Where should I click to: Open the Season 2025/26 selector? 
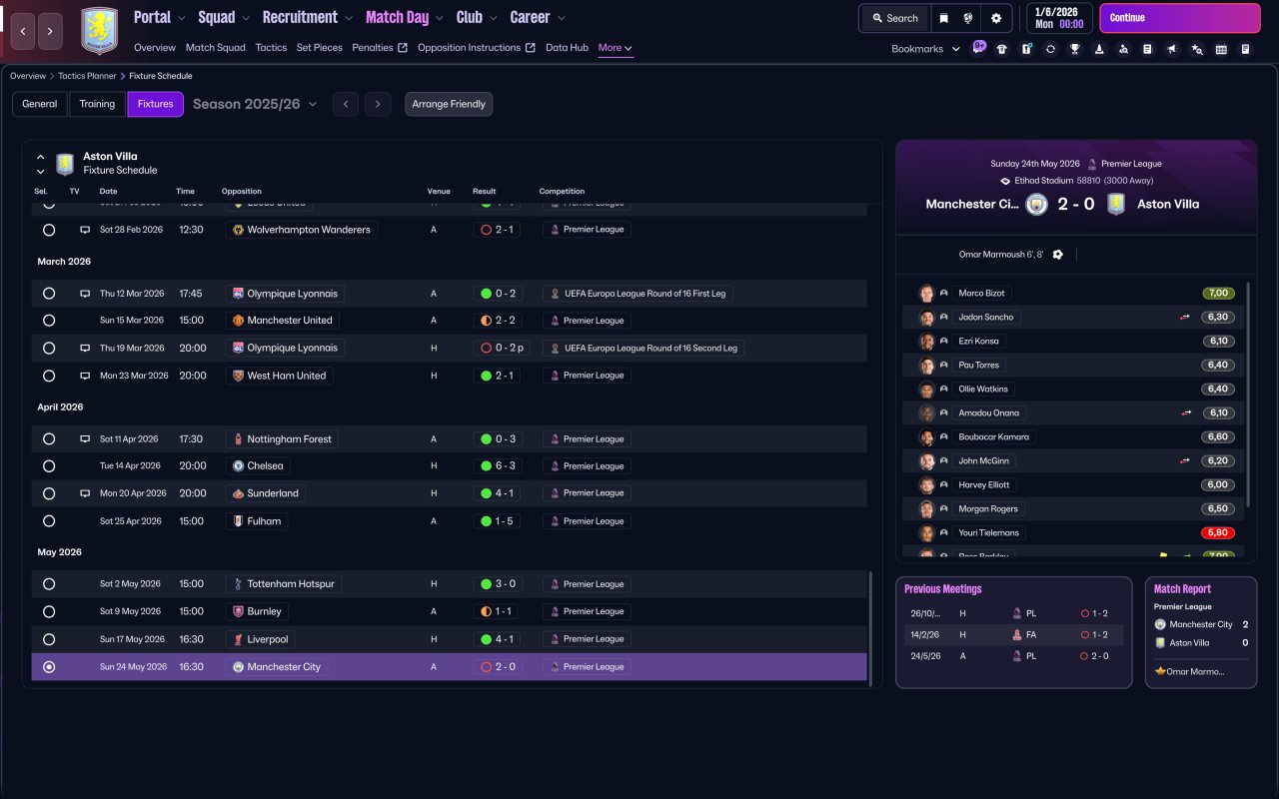pos(255,104)
